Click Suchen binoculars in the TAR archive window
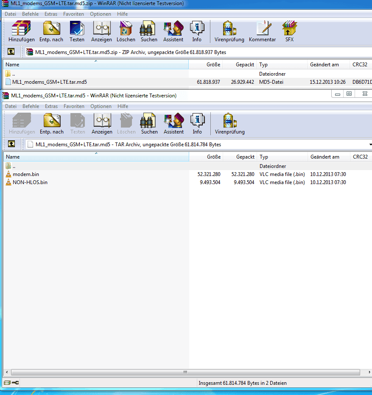Screen dimensions: 372x395 tap(148, 120)
